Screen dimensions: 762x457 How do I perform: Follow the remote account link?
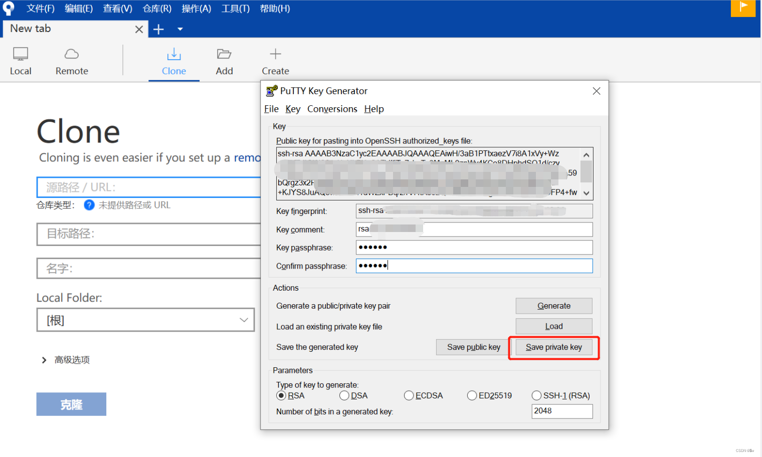pyautogui.click(x=247, y=158)
